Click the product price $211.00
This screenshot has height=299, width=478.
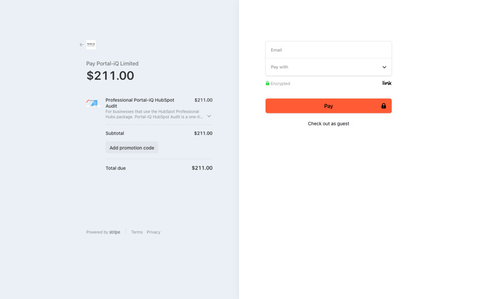pos(204,100)
